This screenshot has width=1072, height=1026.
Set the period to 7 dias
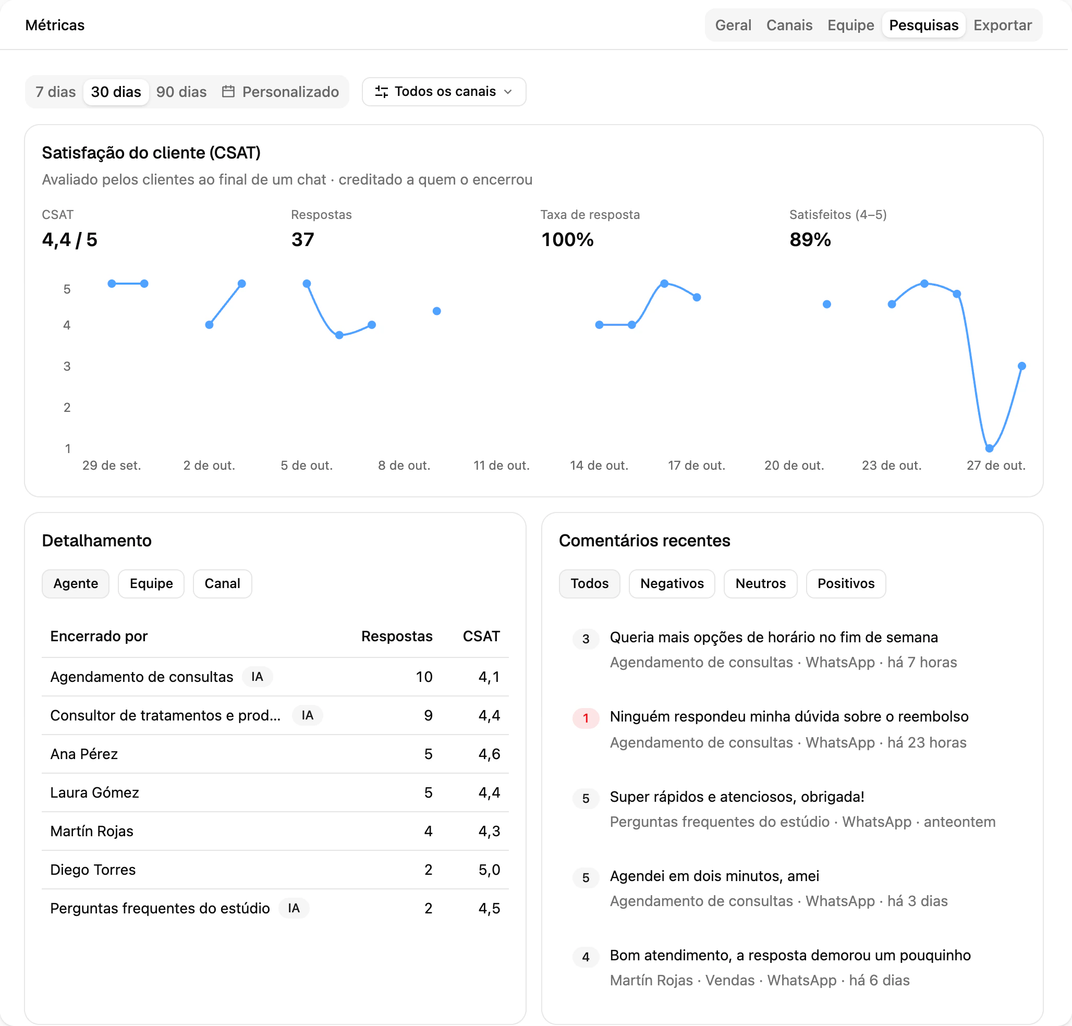coord(55,92)
